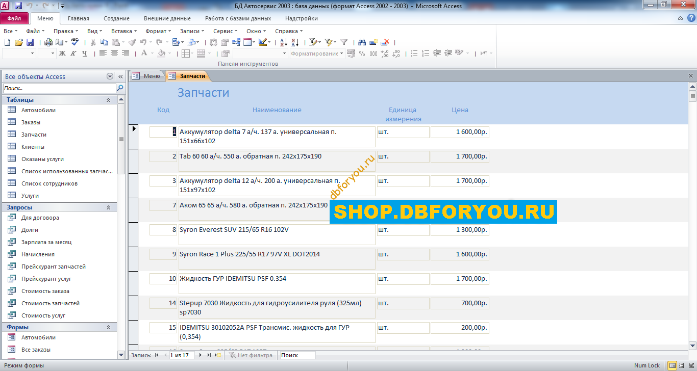Toggle italic К formatting

coord(73,54)
